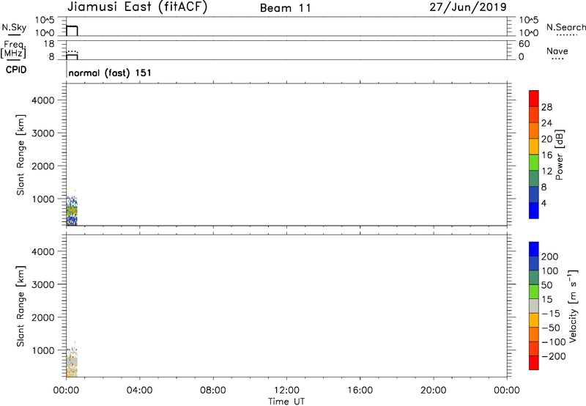Image resolution: width=586 pixels, height=406 pixels.
Task: Click the 'normal (fast) 151' mode text
Action: coord(110,73)
